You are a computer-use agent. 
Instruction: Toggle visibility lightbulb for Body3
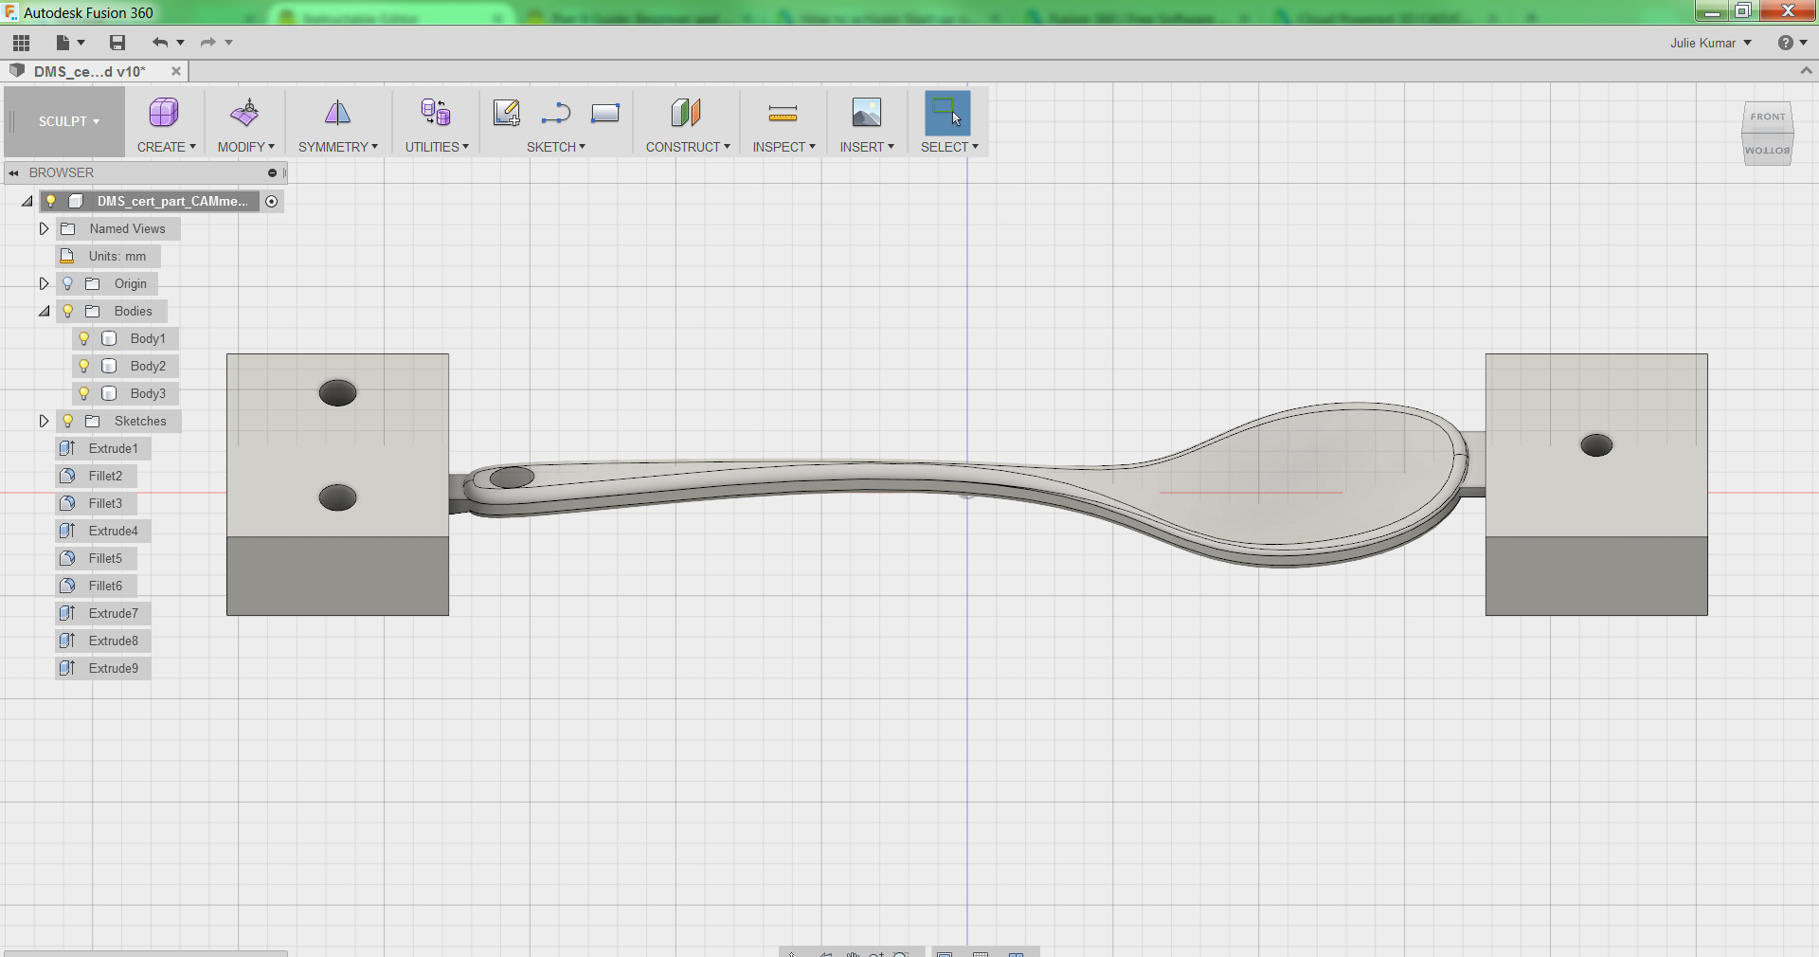pyautogui.click(x=83, y=393)
